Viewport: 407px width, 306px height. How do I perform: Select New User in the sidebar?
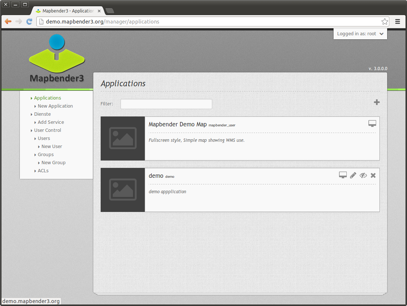tap(52, 146)
